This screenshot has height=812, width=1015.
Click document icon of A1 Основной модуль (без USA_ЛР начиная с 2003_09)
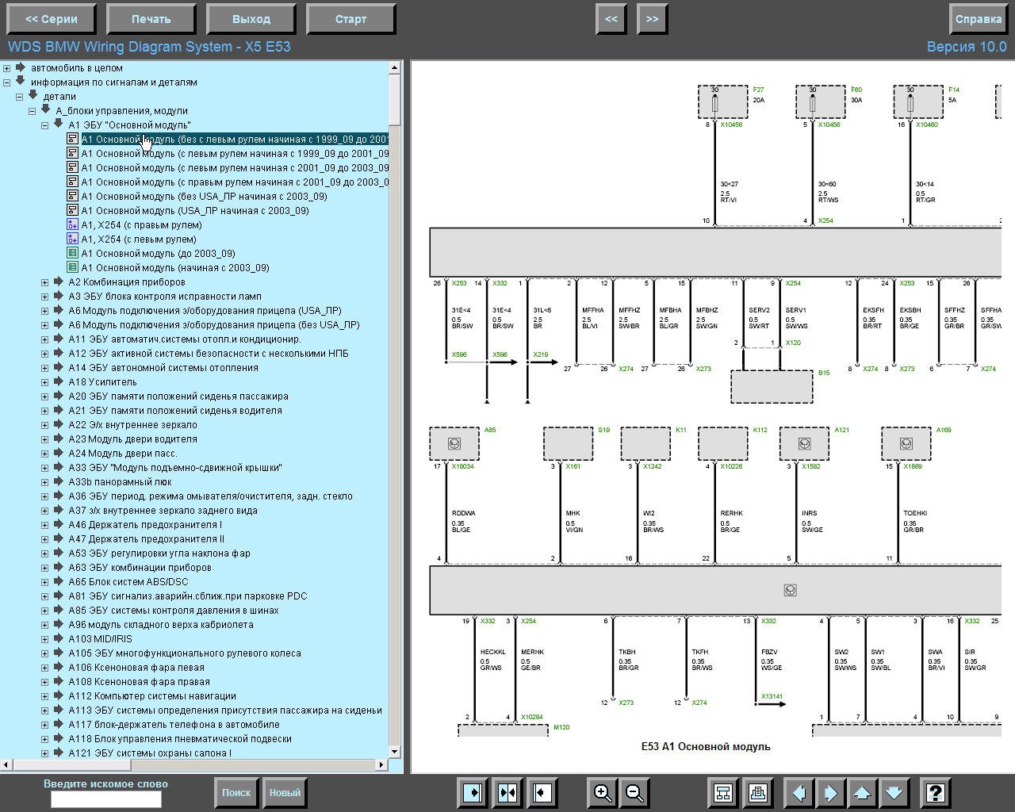73,196
